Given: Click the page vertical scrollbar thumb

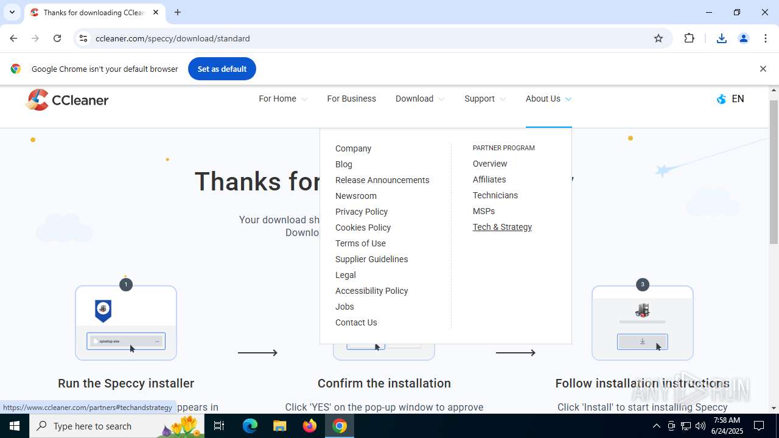Looking at the screenshot, I should [x=774, y=172].
